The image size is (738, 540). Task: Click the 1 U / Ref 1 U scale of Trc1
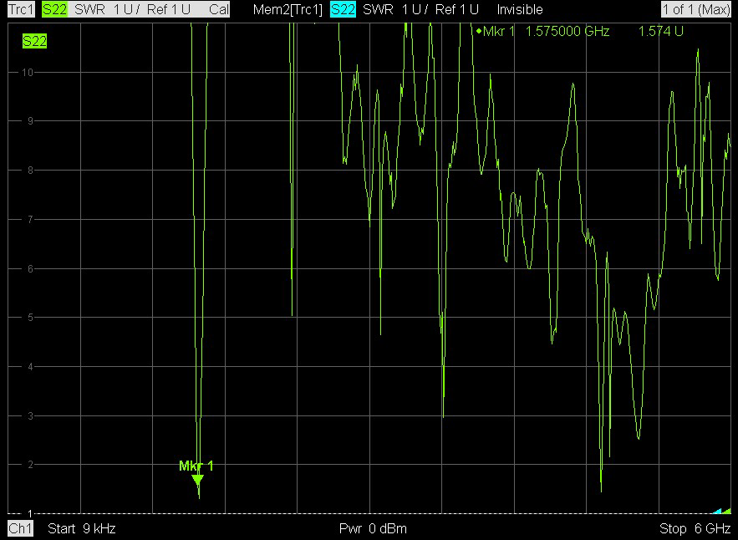point(152,10)
